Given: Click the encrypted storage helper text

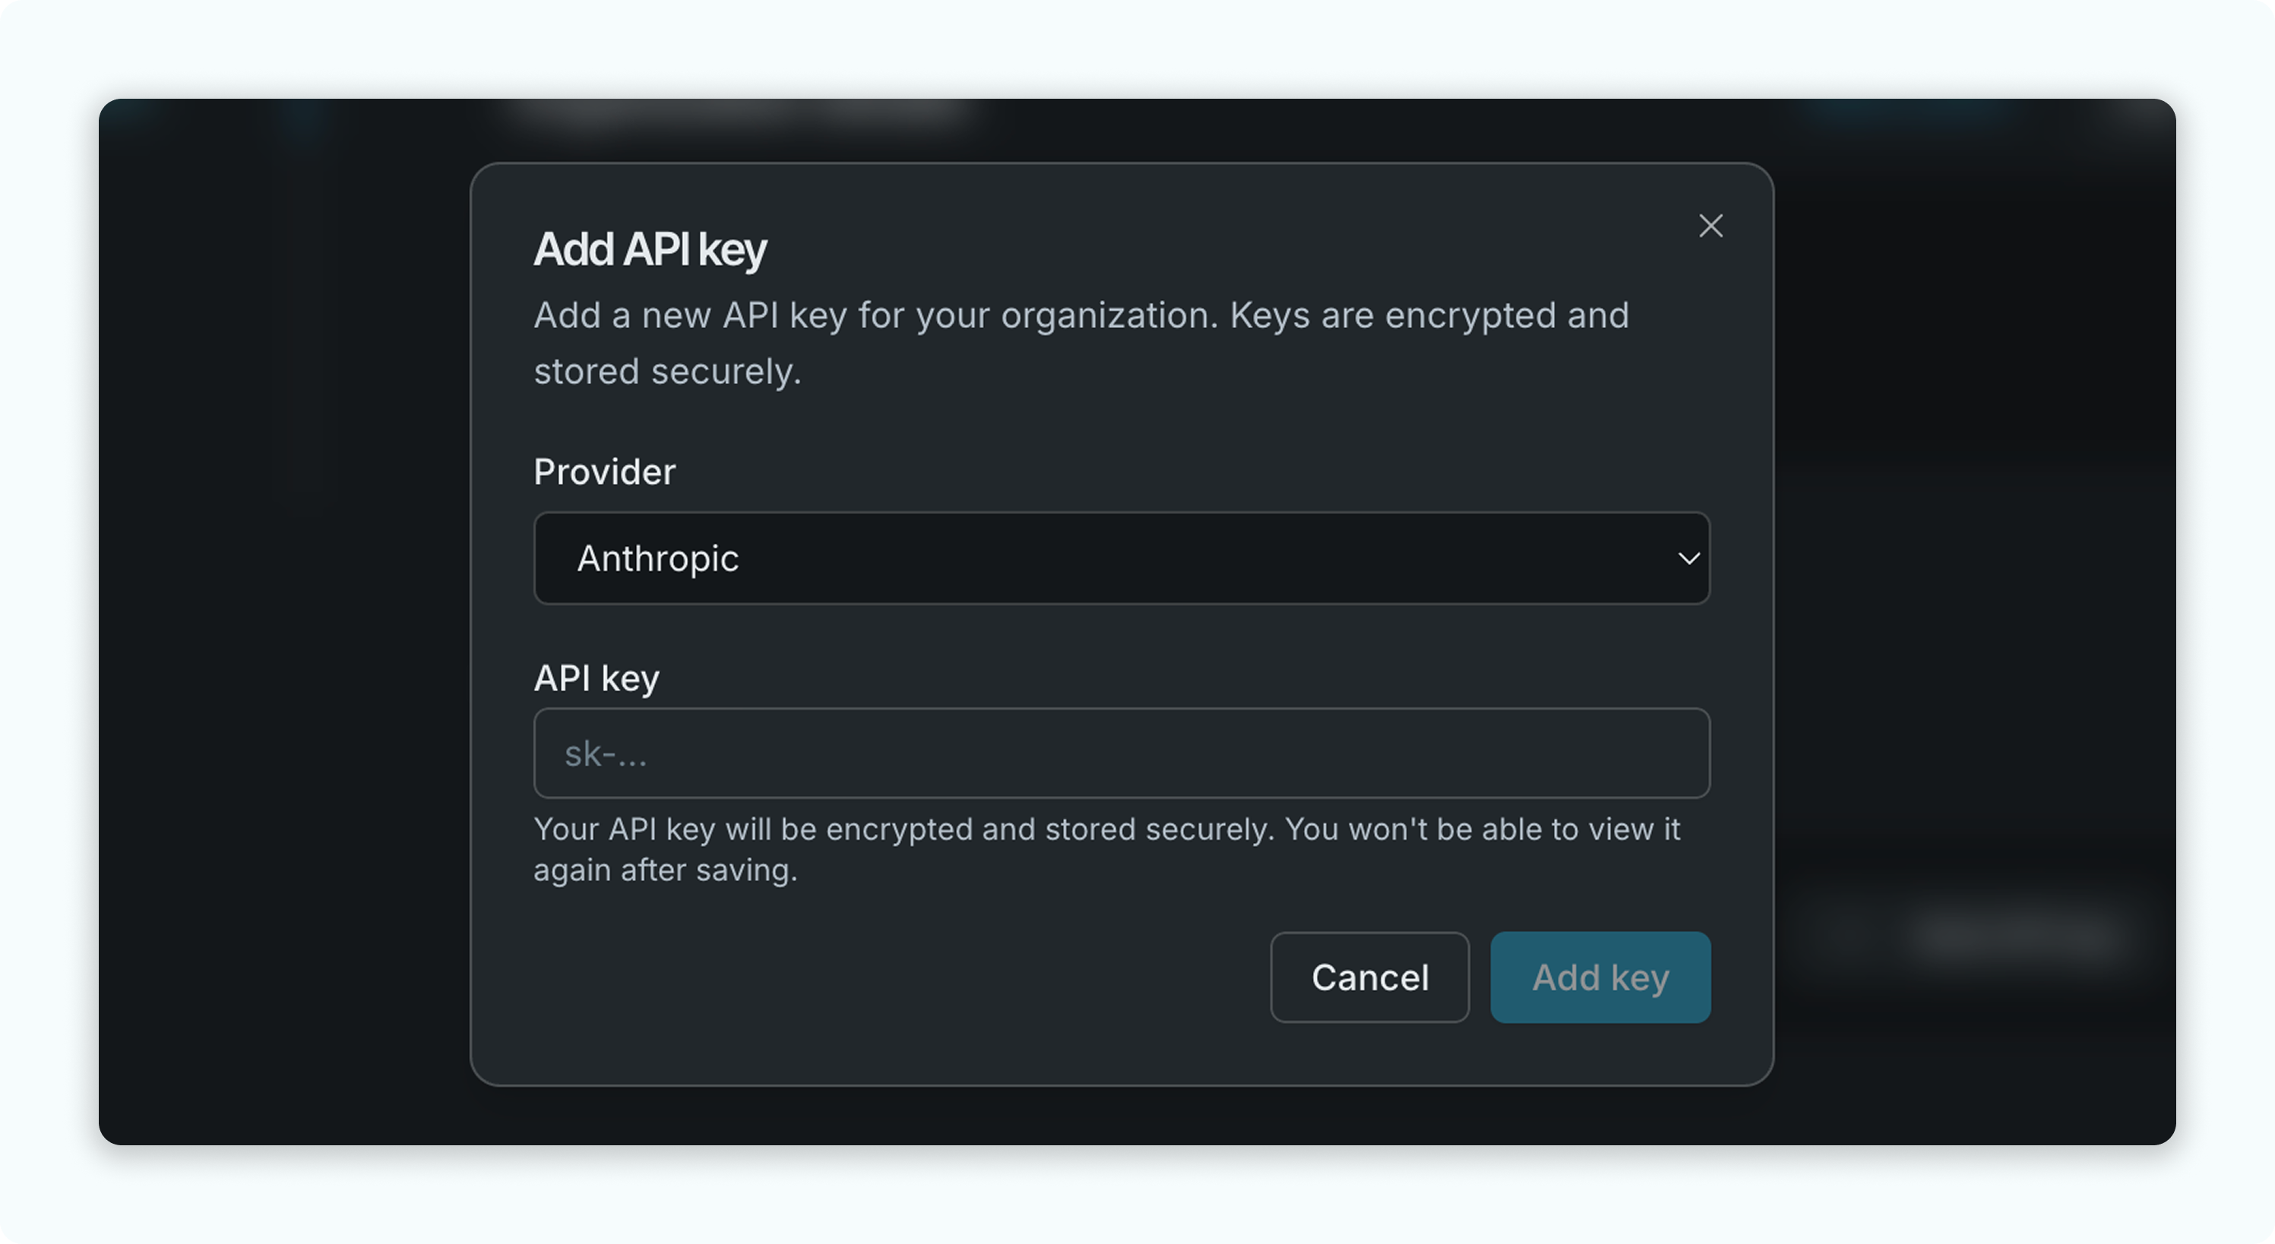Looking at the screenshot, I should [1106, 849].
